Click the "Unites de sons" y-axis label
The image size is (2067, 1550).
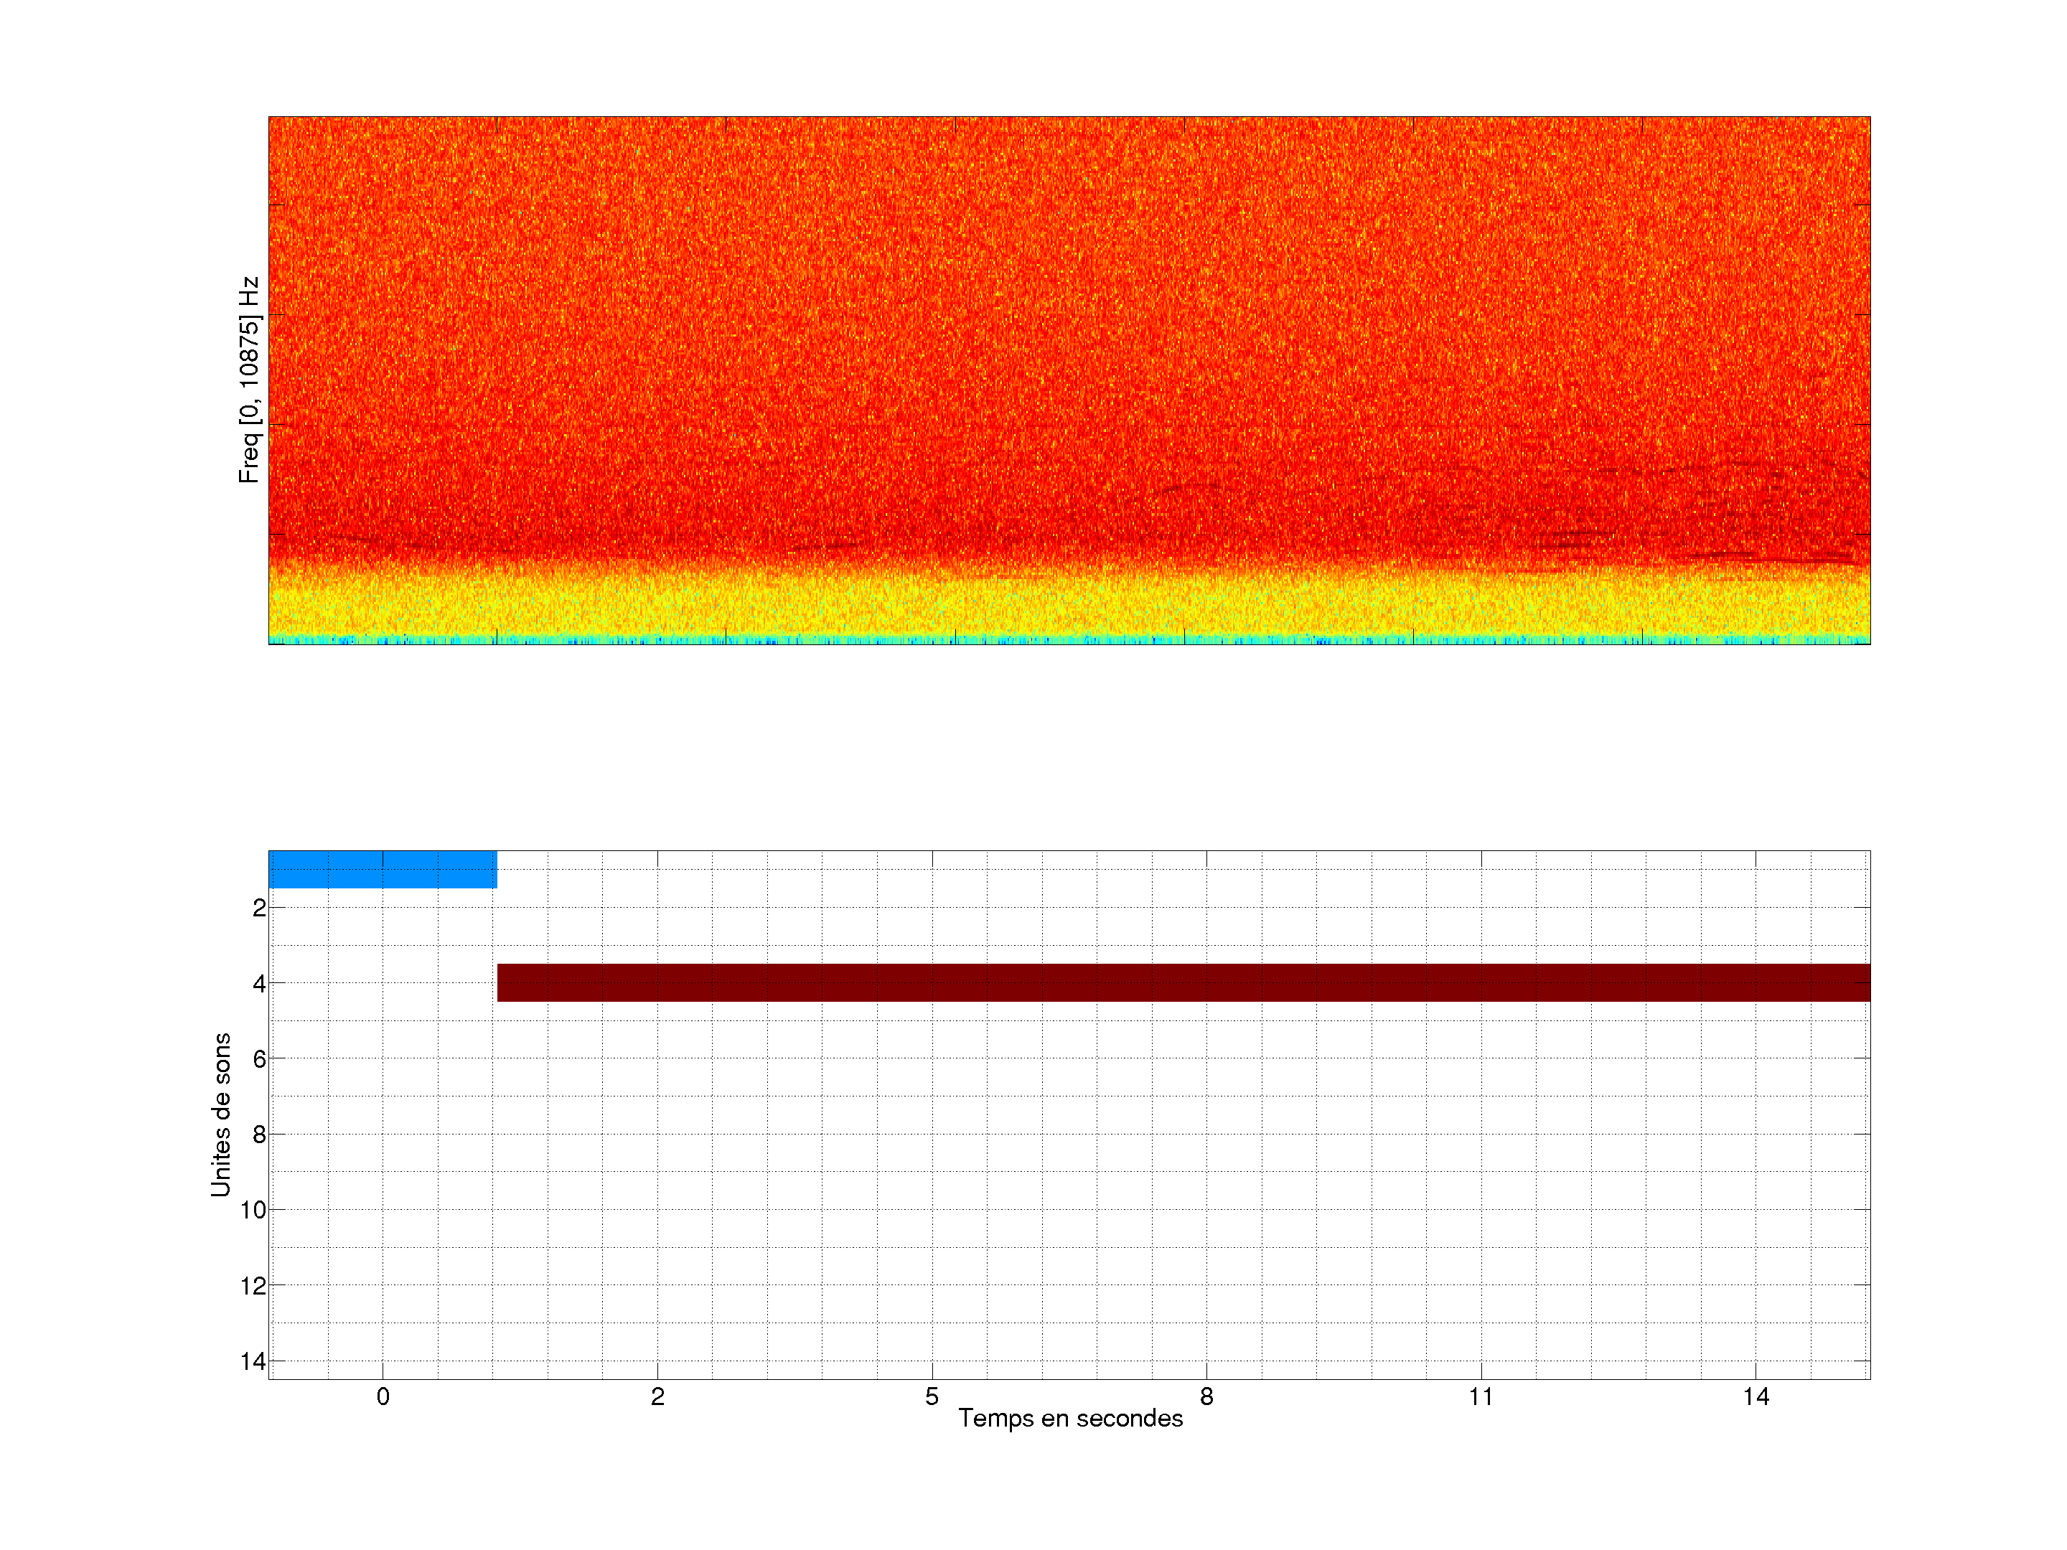click(x=222, y=1114)
